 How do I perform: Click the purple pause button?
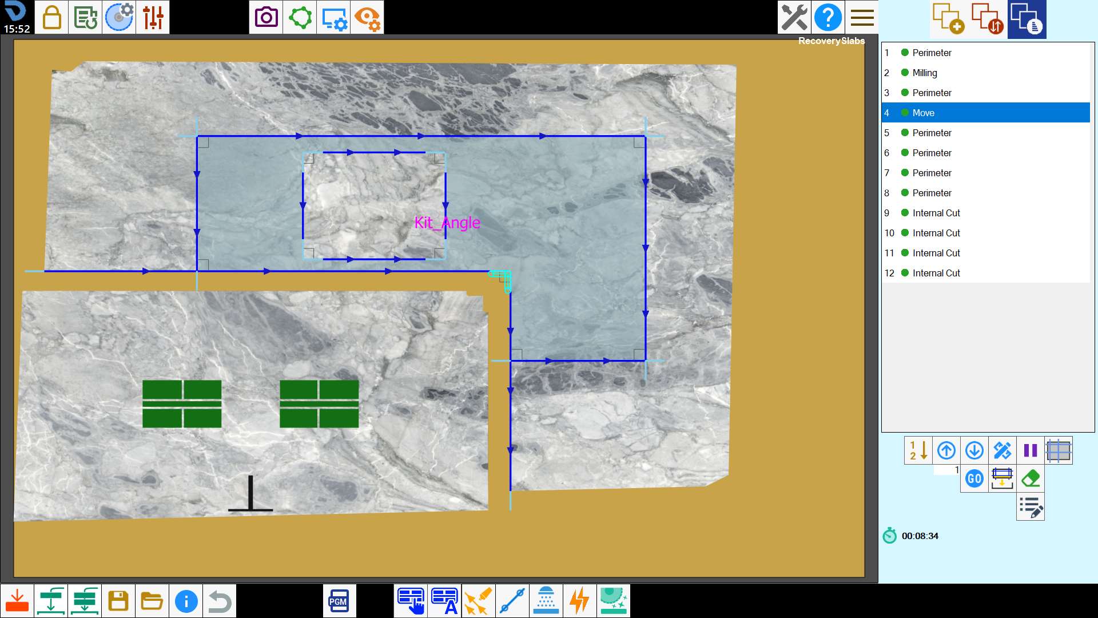click(x=1031, y=450)
